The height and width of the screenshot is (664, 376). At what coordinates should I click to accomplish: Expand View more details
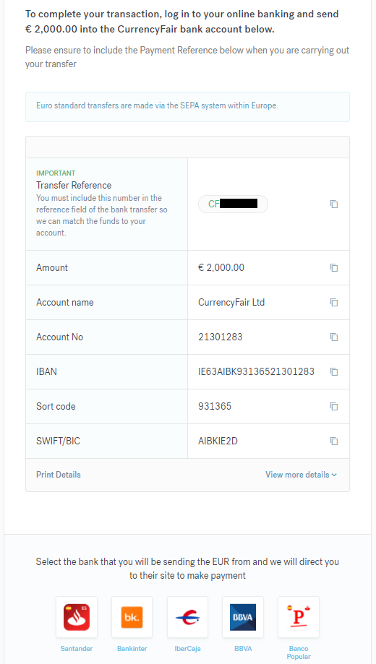pyautogui.click(x=302, y=475)
